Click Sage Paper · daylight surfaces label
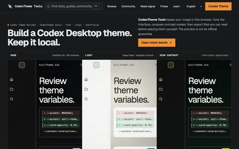This screenshot has width=239, height=149. click(x=138, y=56)
